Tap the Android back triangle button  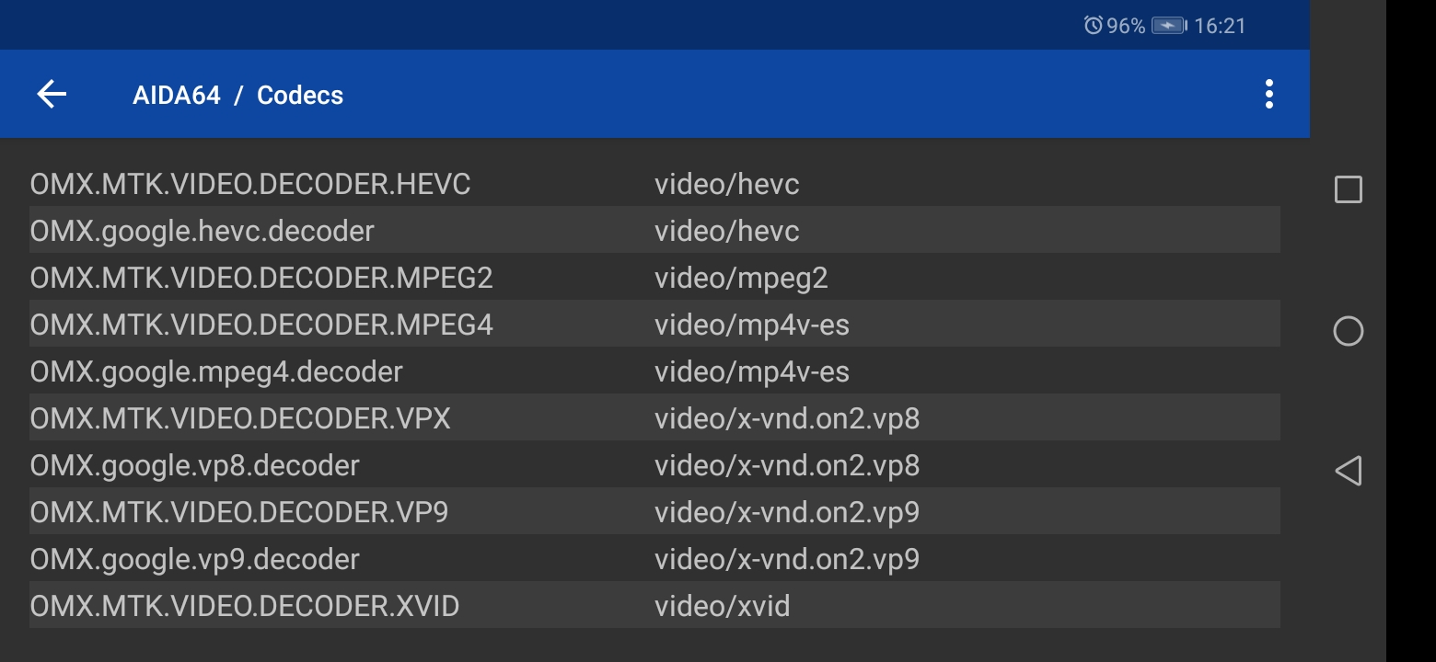tap(1348, 471)
